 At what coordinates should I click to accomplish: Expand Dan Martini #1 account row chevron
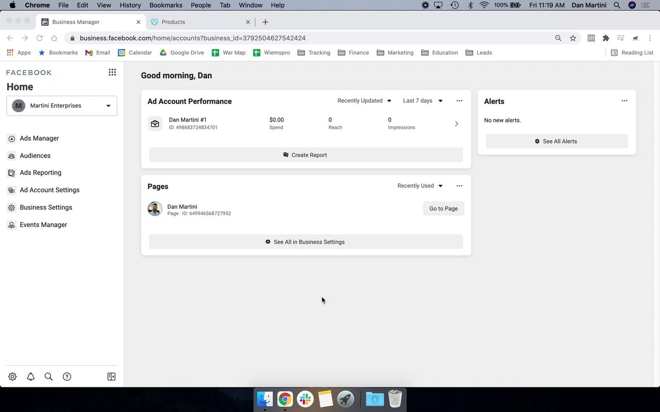pyautogui.click(x=456, y=124)
